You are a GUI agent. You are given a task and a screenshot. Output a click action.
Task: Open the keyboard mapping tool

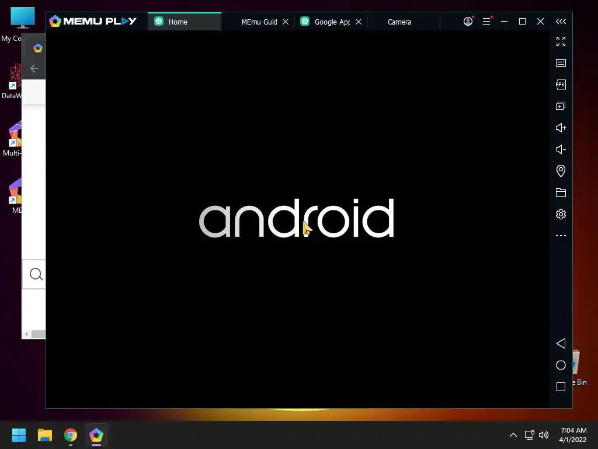(x=561, y=63)
